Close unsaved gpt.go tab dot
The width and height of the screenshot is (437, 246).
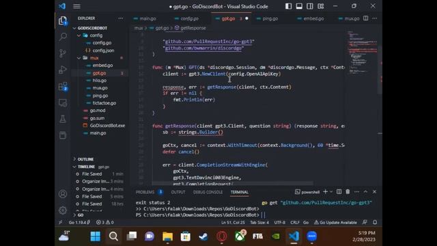(x=246, y=18)
